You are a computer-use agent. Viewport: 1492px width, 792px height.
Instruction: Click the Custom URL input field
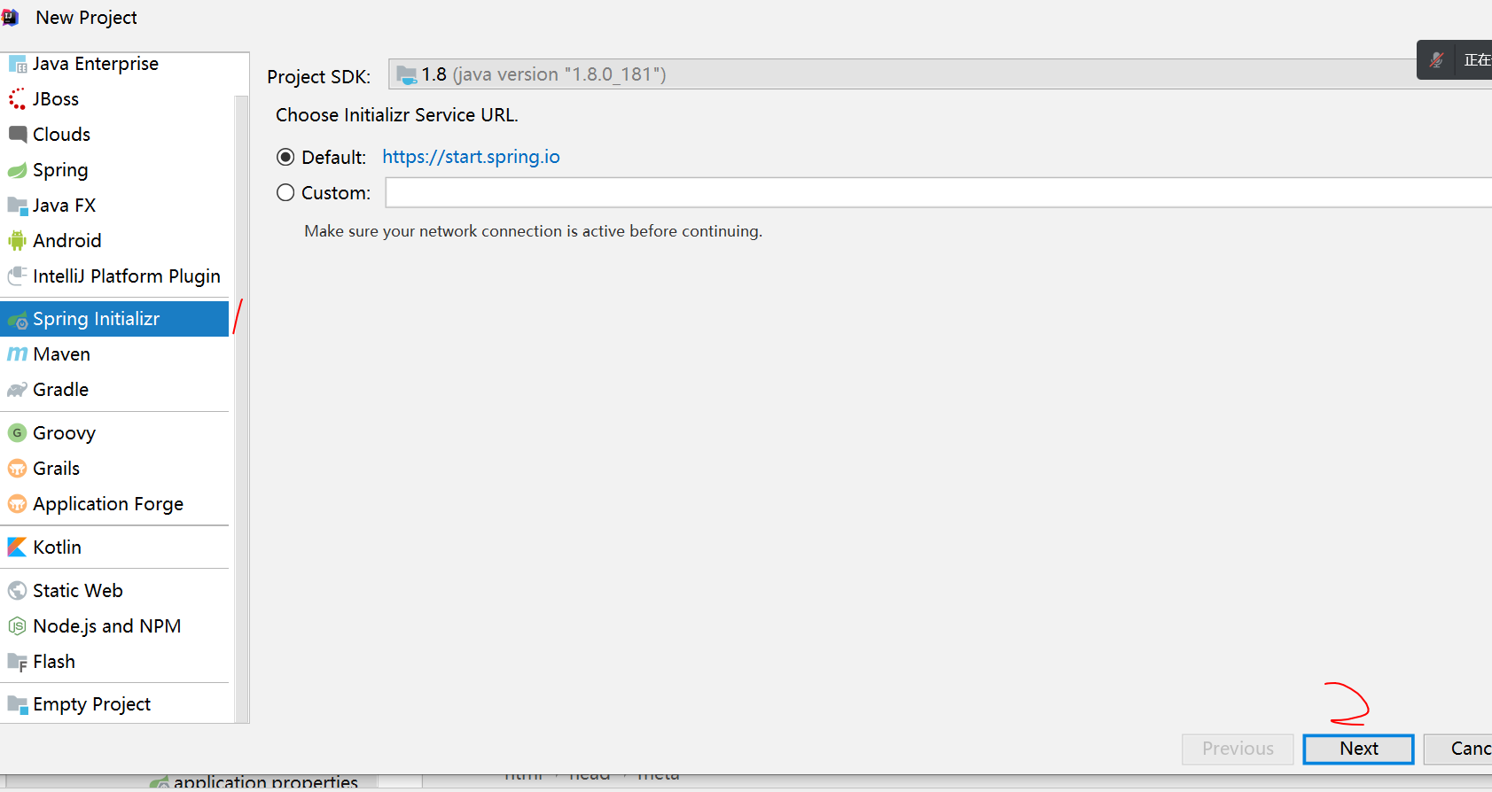click(x=939, y=192)
